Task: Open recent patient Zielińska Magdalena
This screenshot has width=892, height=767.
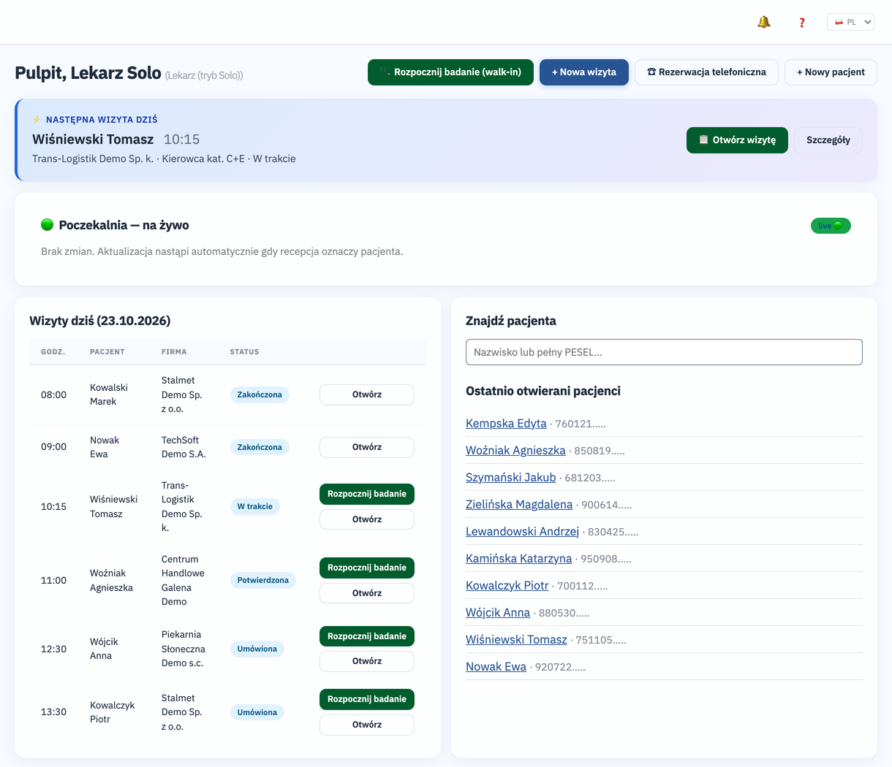Action: coord(519,505)
